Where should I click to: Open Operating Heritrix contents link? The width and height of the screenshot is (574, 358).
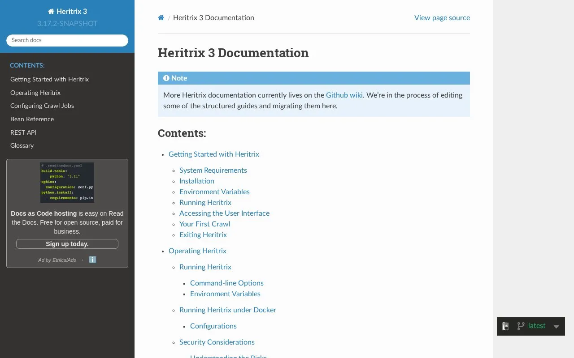tap(197, 251)
